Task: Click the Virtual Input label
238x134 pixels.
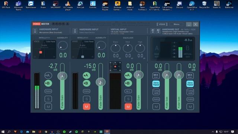Action: pyautogui.click(x=118, y=29)
